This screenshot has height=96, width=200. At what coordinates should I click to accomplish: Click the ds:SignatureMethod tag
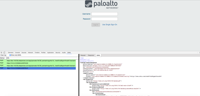click(96, 87)
